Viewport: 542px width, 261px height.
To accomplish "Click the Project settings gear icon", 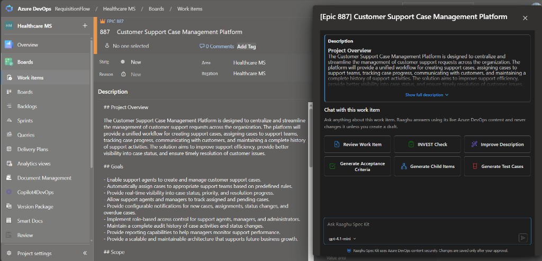I will pos(10,253).
